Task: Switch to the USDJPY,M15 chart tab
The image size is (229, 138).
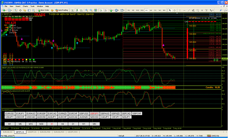Action: (x=73, y=132)
